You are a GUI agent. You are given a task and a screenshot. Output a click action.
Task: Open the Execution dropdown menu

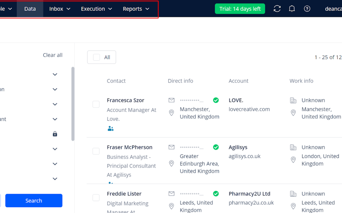[96, 9]
